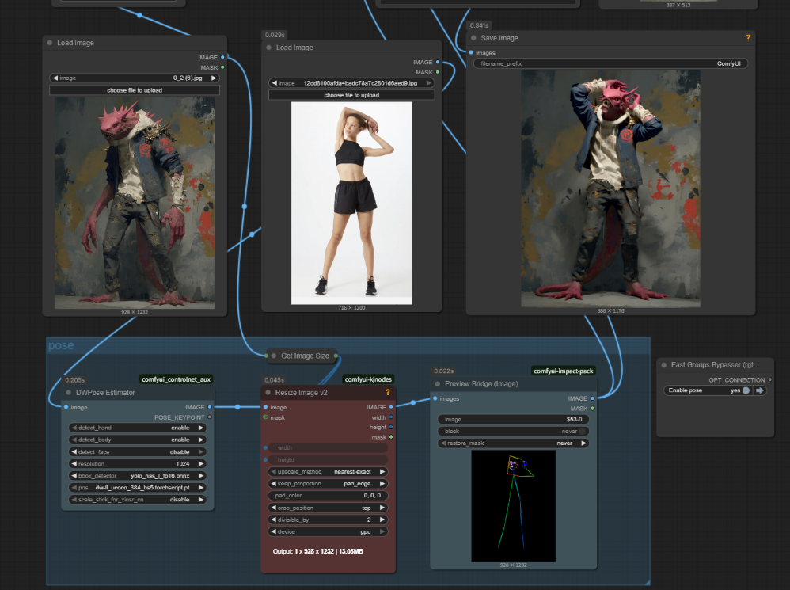Open the bbox_detector model dropdown

[138, 476]
